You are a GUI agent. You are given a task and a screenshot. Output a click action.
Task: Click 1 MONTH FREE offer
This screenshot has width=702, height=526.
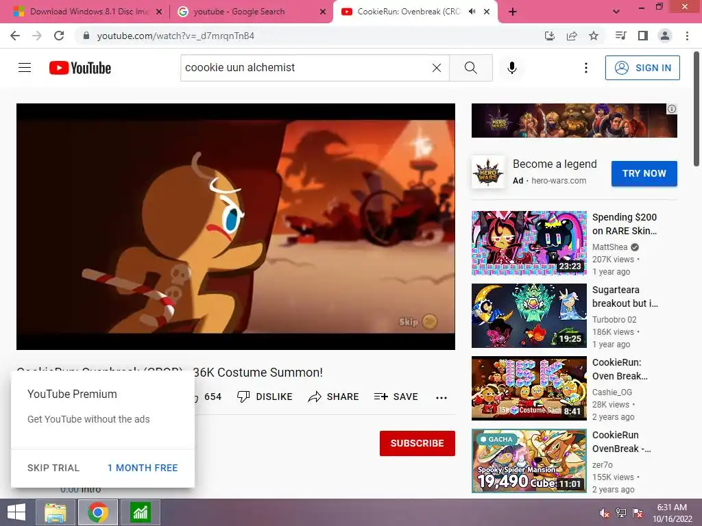coord(143,468)
